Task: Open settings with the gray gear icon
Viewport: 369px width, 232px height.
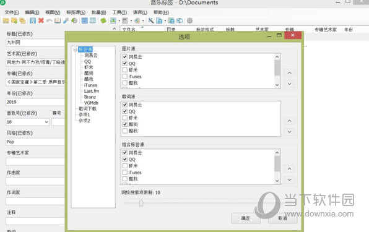Action: pyautogui.click(x=189, y=20)
